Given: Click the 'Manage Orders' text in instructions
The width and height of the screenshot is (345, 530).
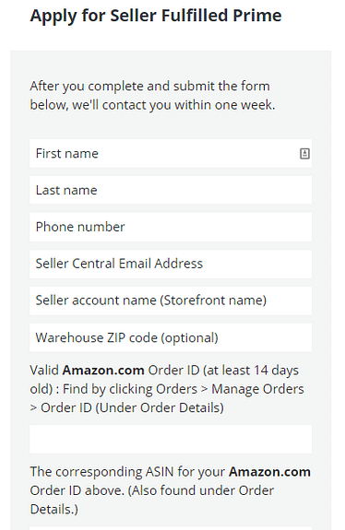Looking at the screenshot, I should pyautogui.click(x=257, y=389).
